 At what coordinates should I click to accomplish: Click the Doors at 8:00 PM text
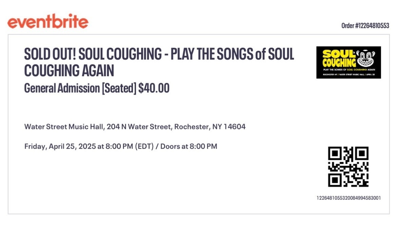coord(189,146)
